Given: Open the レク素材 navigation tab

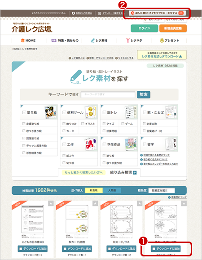Looking at the screenshot, I should pos(99,40).
